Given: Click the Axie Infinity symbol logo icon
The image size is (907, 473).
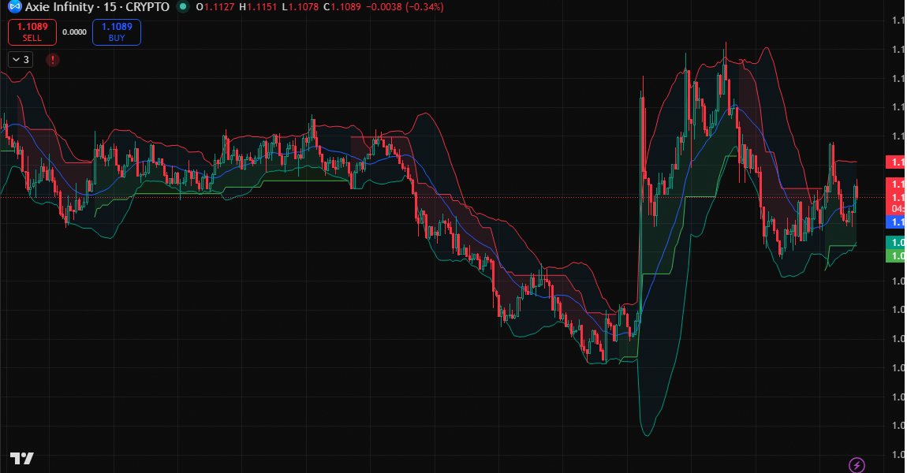Looking at the screenshot, I should coord(14,7).
